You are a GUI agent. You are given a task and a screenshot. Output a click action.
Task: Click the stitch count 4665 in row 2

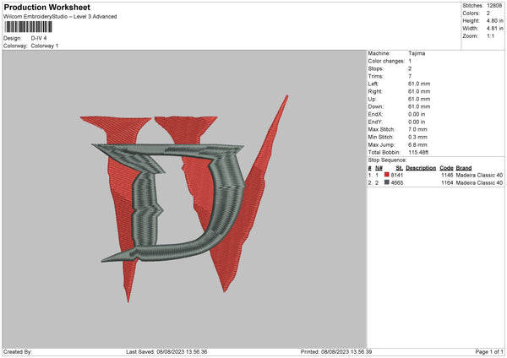point(397,183)
